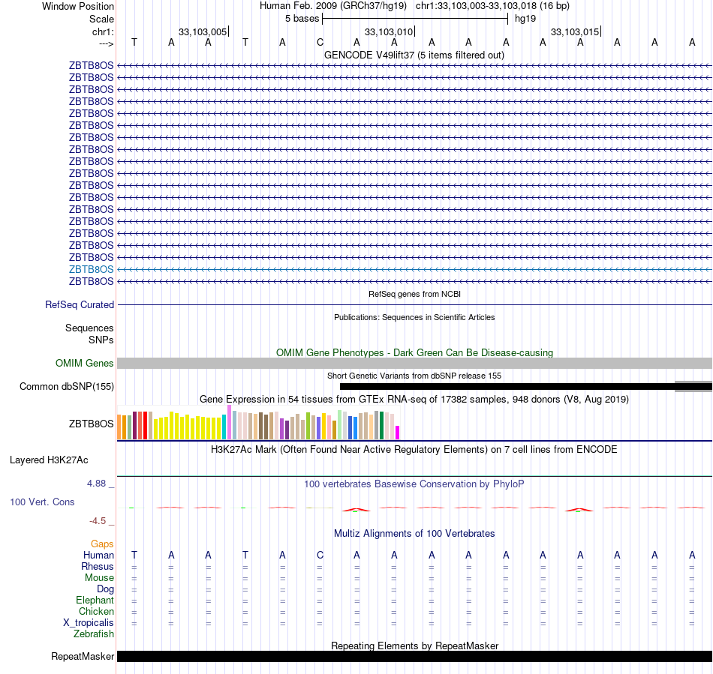Open Repeating Elements by RepeatMasker title
The width and height of the screenshot is (713, 674).
414,646
